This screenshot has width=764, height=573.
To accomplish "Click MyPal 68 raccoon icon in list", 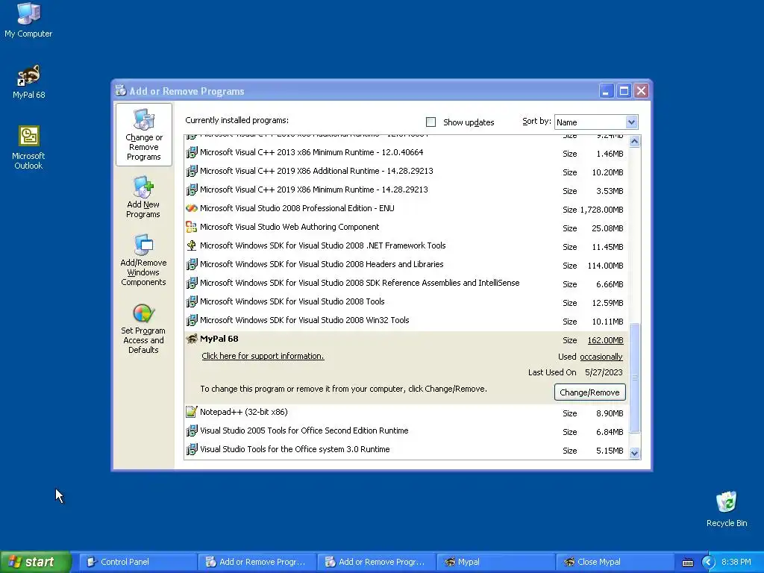I will pos(192,339).
